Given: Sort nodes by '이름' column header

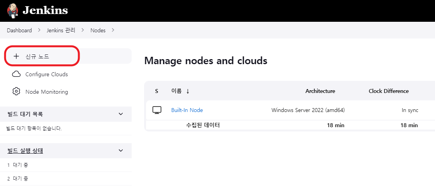Looking at the screenshot, I should tap(176, 91).
